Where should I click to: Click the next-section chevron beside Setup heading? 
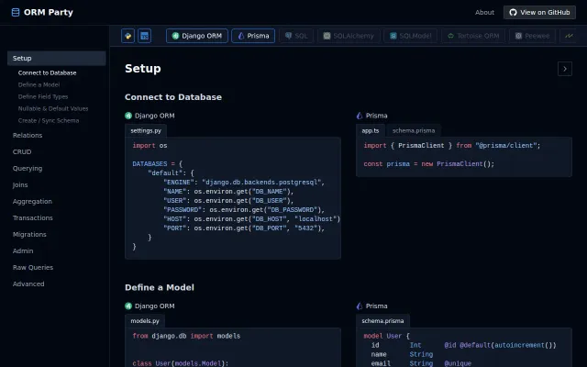(565, 69)
